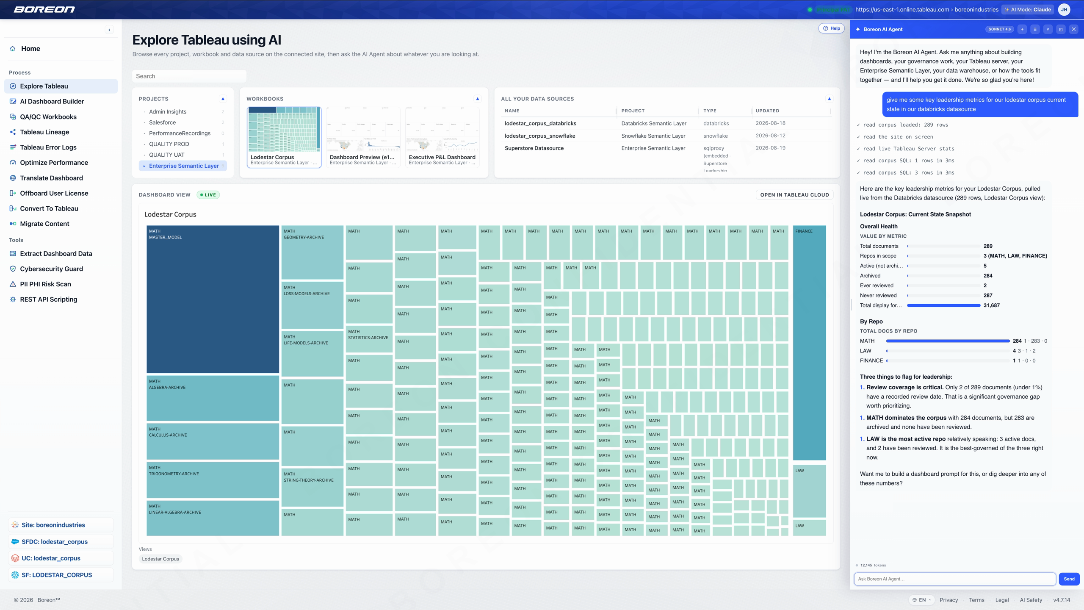Click the MATH GEOMETRY-ARCHIVE treemap tile
Screen dimensions: 1084x610
(312, 252)
